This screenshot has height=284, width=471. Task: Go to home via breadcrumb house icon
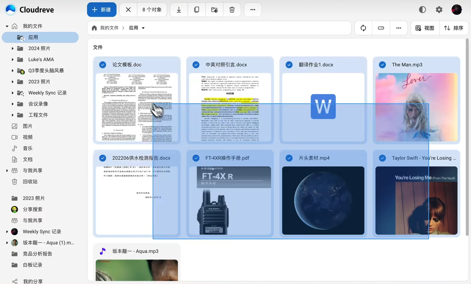pyautogui.click(x=95, y=28)
